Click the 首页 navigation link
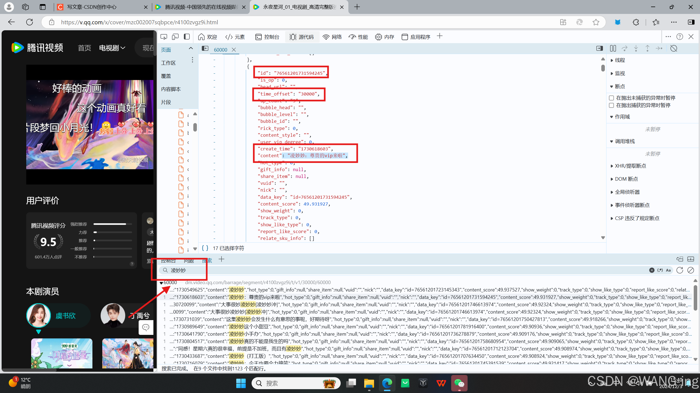The image size is (700, 393). click(84, 48)
